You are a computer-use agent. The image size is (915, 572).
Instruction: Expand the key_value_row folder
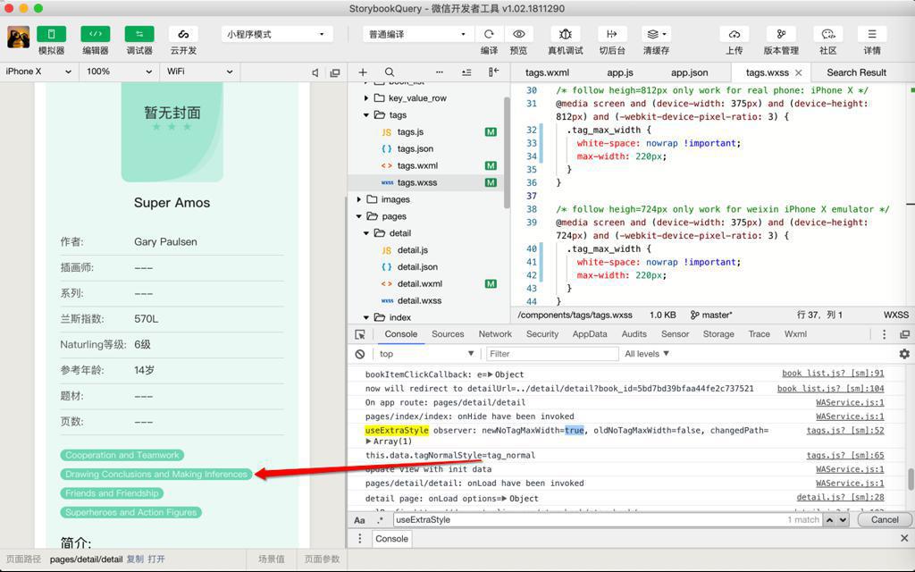pos(365,98)
